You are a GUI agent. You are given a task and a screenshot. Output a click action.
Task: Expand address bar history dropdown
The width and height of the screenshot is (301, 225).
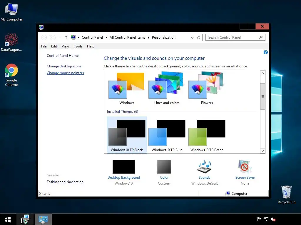pos(192,37)
